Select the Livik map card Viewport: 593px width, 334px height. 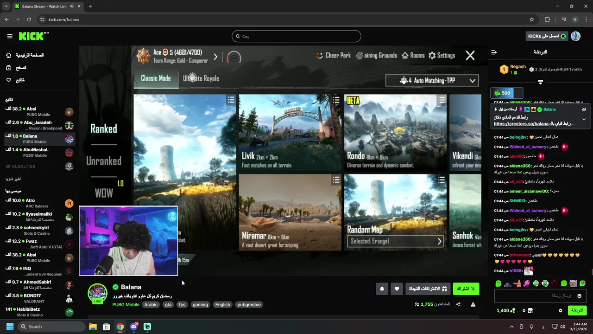[290, 133]
